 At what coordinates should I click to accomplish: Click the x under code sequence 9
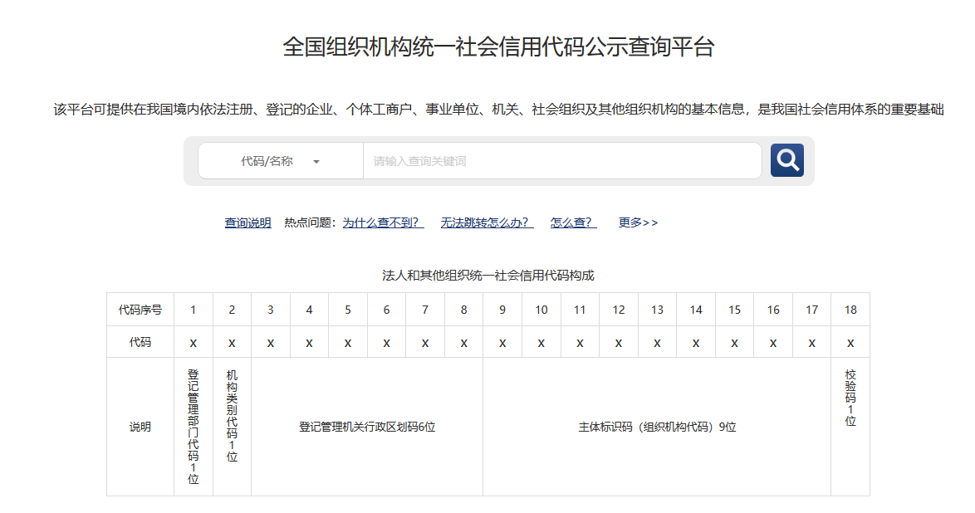[502, 343]
